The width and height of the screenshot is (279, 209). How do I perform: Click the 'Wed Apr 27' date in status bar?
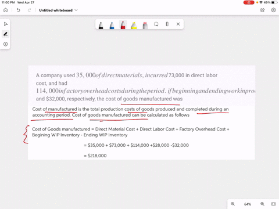point(26,2)
